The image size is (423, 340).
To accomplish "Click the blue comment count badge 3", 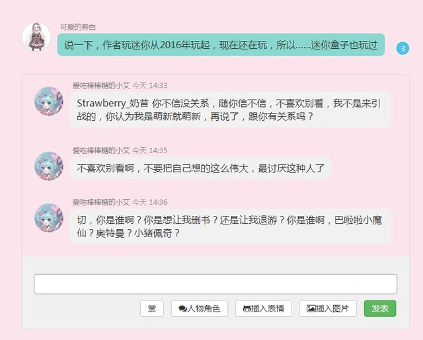I will tap(403, 48).
